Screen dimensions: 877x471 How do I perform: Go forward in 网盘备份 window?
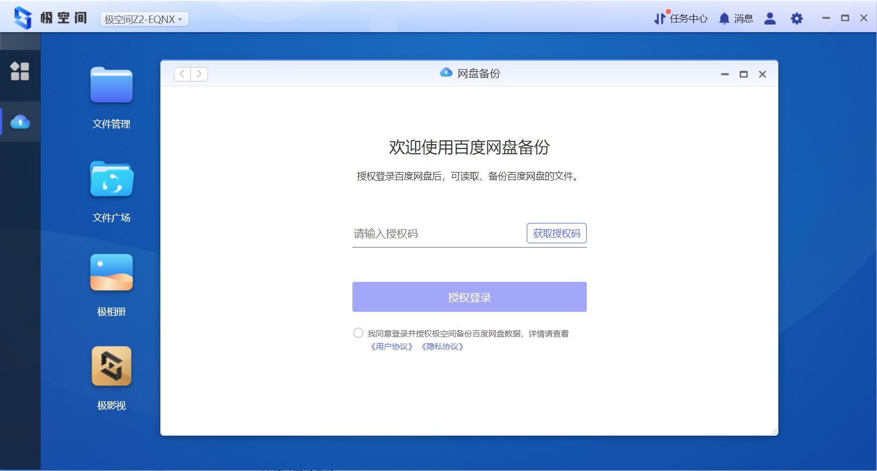coord(200,74)
